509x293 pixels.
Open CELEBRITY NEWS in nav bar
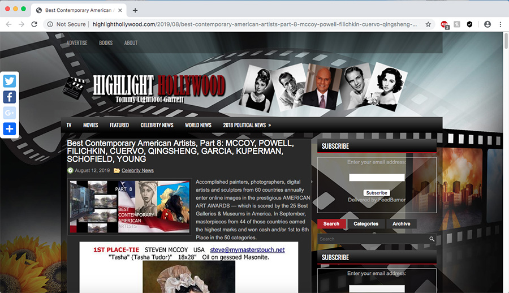pos(157,125)
